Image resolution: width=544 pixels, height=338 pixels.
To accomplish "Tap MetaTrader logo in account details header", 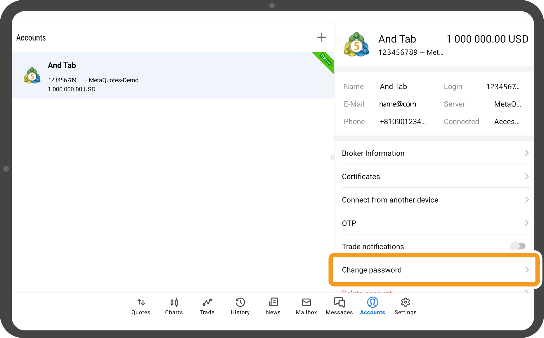I will point(356,44).
